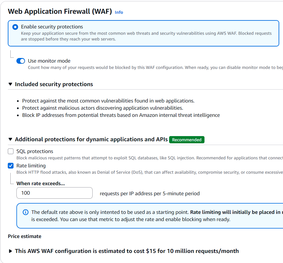
Task: Collapse Additional protections for dynamic applications heading
Action: [x=91, y=139]
